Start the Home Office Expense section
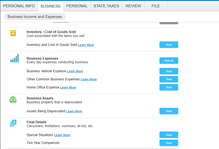 coord(169,87)
